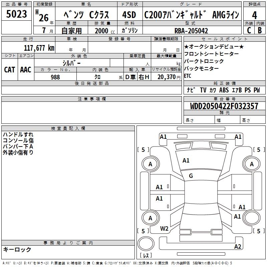Click the office notice キーロック
Screen dimensions: 267x267
coord(17,249)
